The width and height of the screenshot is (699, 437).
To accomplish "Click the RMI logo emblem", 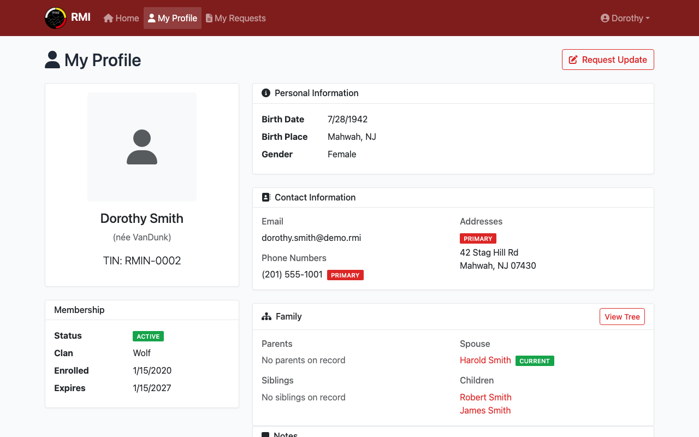I will pos(55,18).
